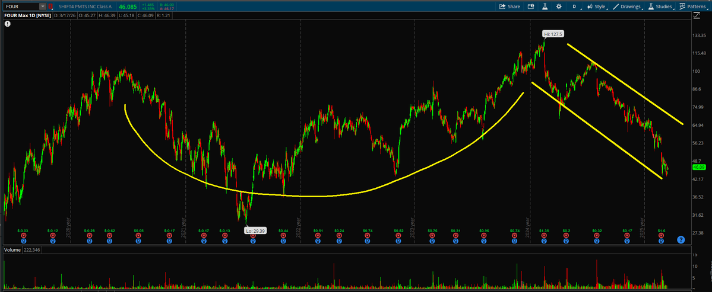The height and width of the screenshot is (292, 712).
Task: Open the Style menu
Action: (597, 7)
